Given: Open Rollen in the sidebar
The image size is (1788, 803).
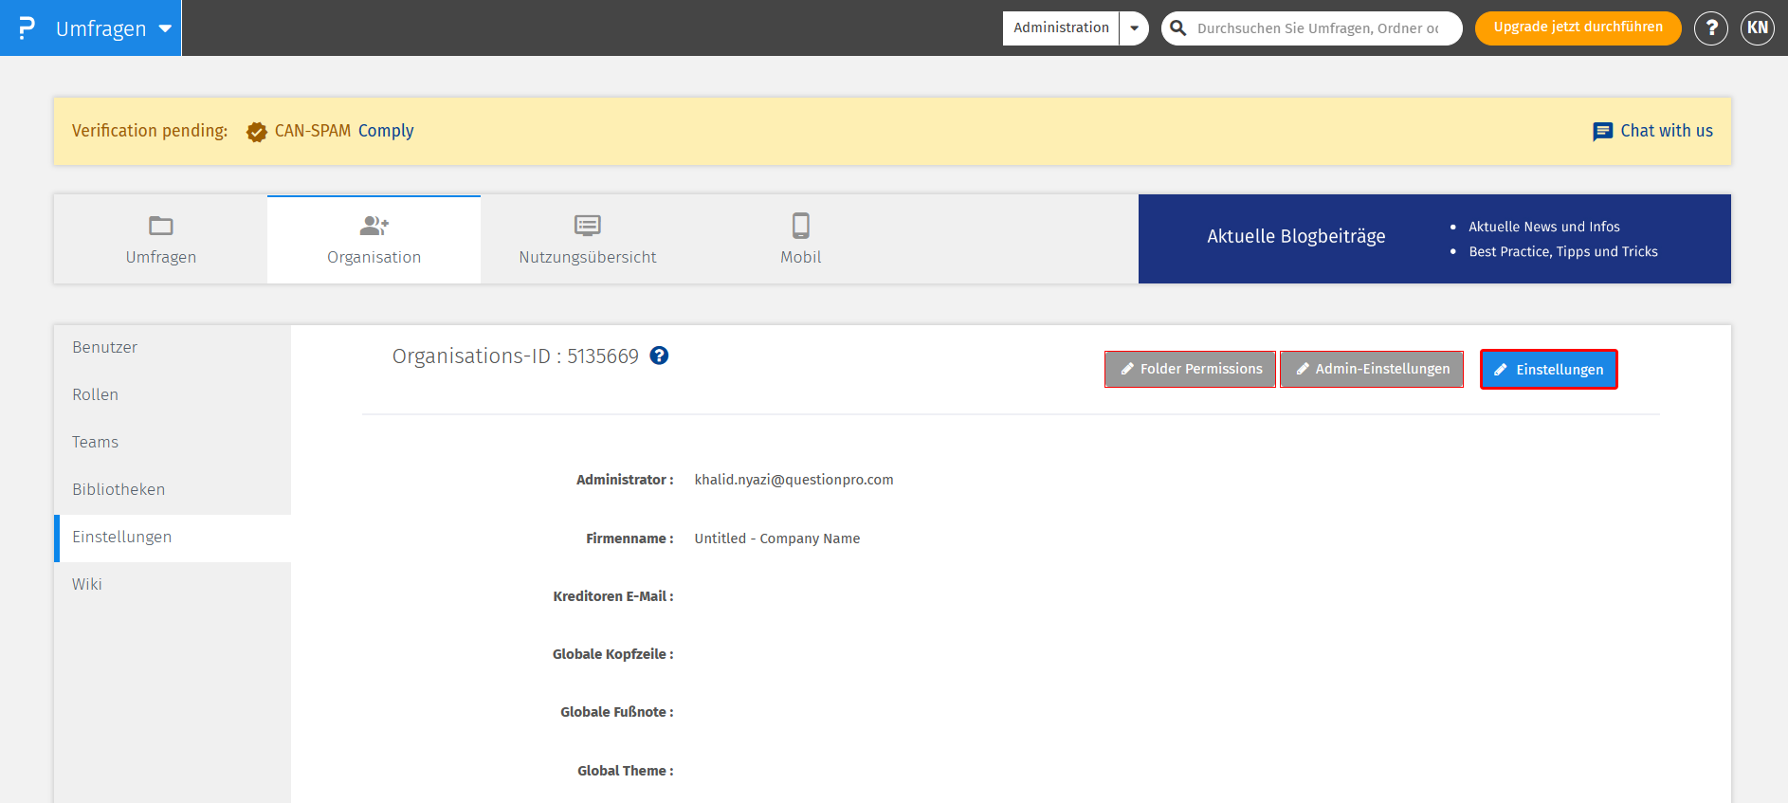Looking at the screenshot, I should [173, 394].
